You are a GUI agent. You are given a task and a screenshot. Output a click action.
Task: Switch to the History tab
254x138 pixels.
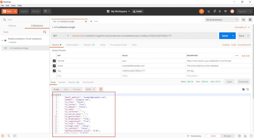12,26
